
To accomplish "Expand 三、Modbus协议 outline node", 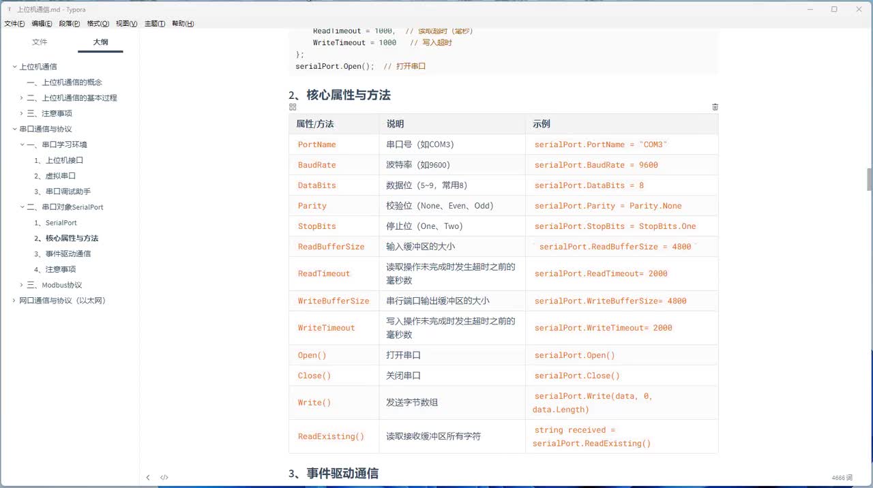I will click(x=22, y=286).
